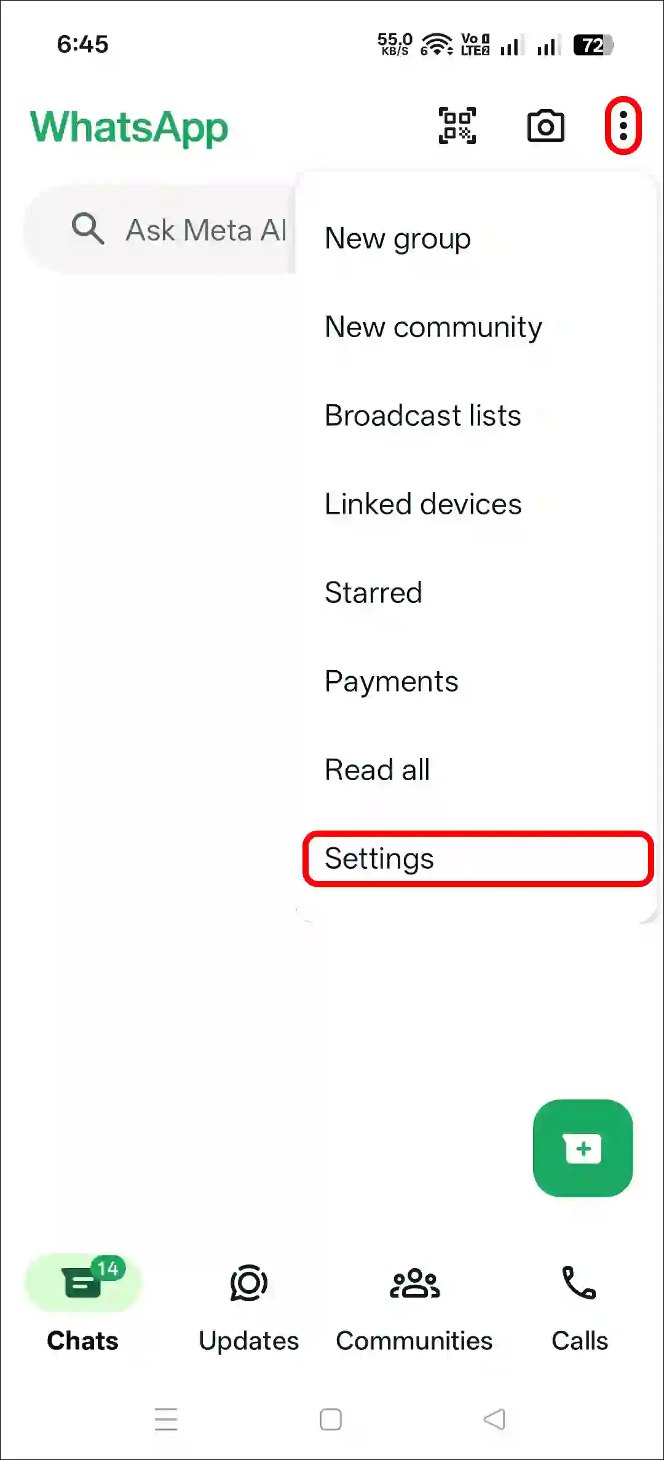664x1460 pixels.
Task: Open Broadcast lists from the menu
Action: click(423, 416)
